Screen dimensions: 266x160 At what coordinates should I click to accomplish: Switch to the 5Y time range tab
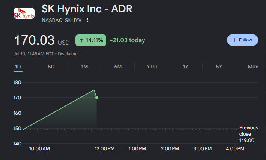pos(219,67)
